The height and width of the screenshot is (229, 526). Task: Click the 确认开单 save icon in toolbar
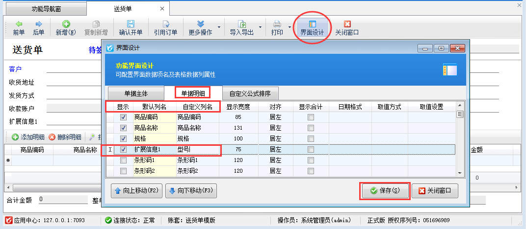coord(131,24)
